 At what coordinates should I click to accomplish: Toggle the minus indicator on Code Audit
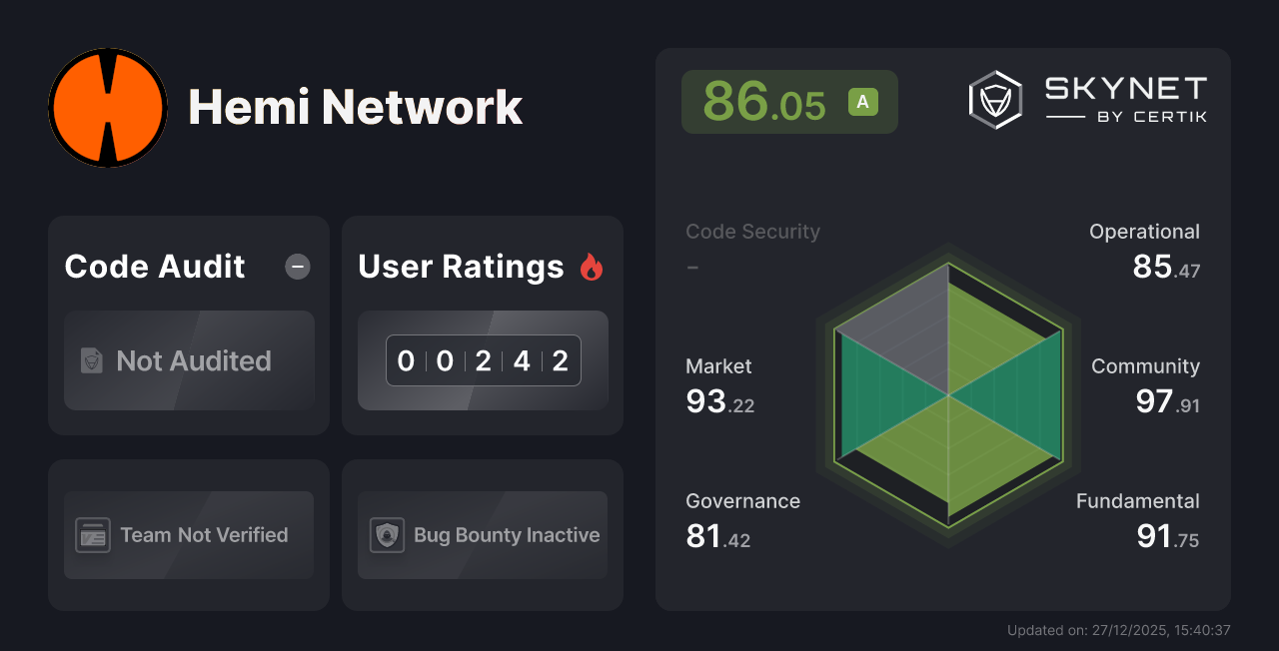tap(297, 266)
